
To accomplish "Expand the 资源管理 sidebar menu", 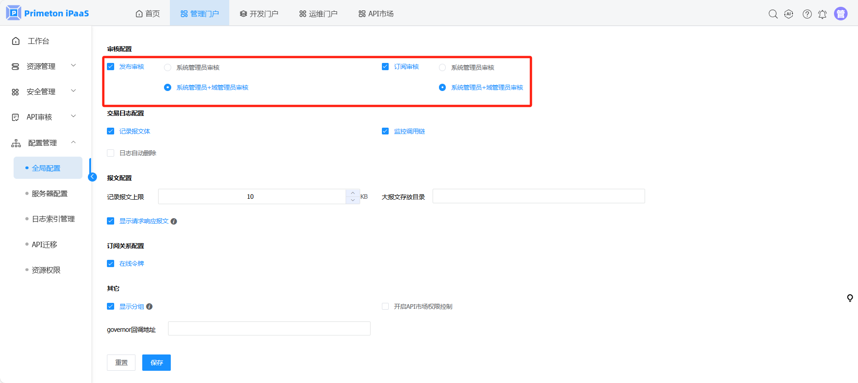I will pyautogui.click(x=43, y=67).
